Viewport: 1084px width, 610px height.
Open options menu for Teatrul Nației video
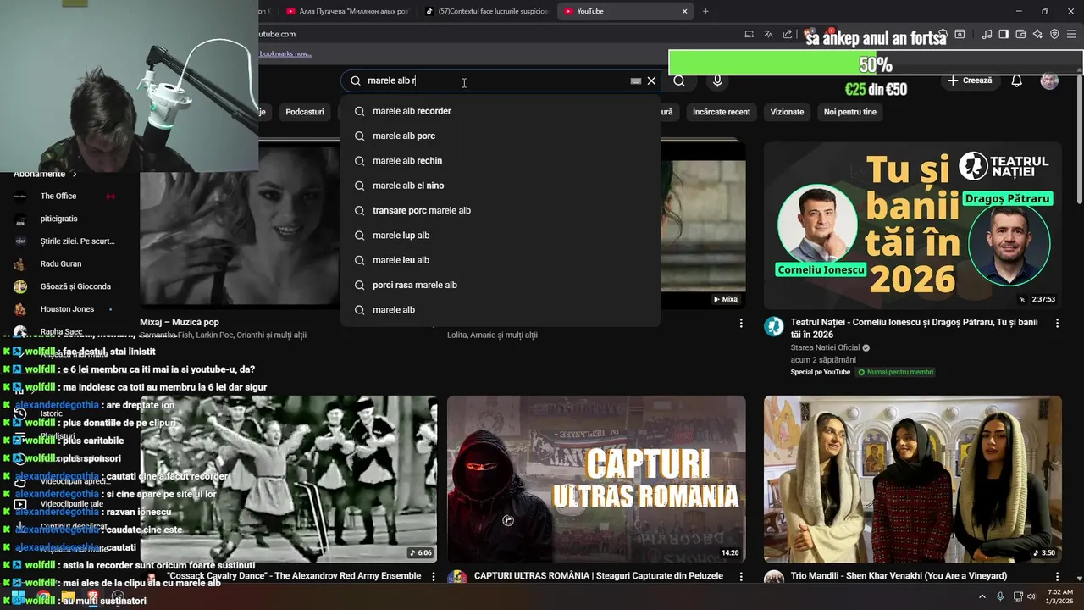coord(1057,323)
